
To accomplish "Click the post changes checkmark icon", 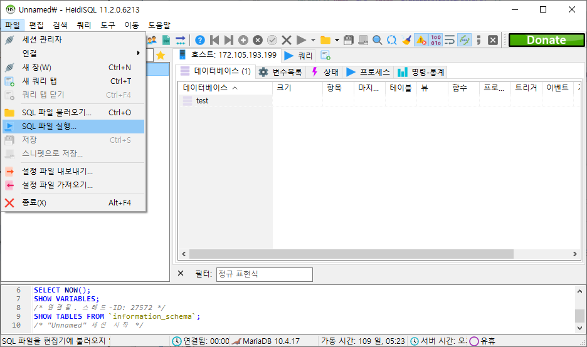I will (272, 40).
